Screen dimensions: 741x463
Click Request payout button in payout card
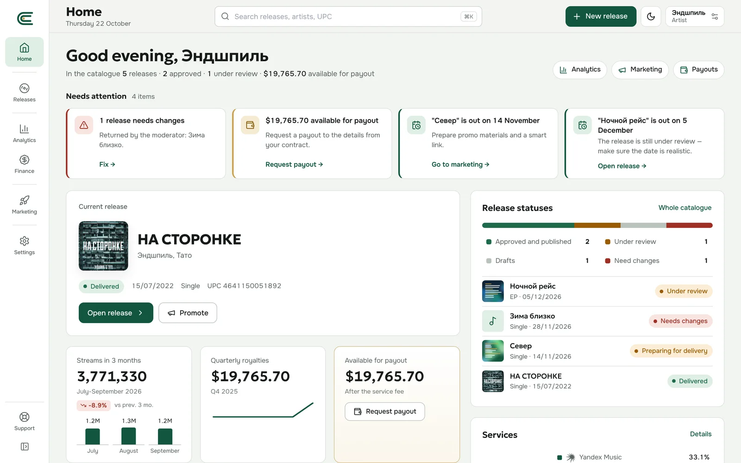385,412
